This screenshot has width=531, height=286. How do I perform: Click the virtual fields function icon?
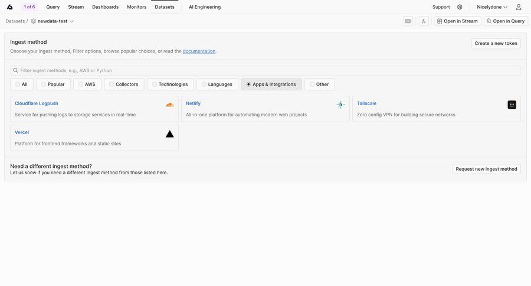(x=424, y=21)
